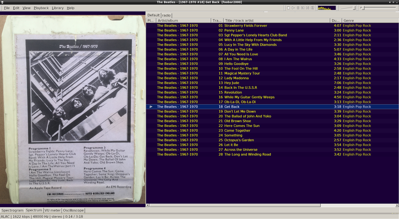399x219 pixels.
Task: Select track Hello Goodbye
Action: [272, 64]
